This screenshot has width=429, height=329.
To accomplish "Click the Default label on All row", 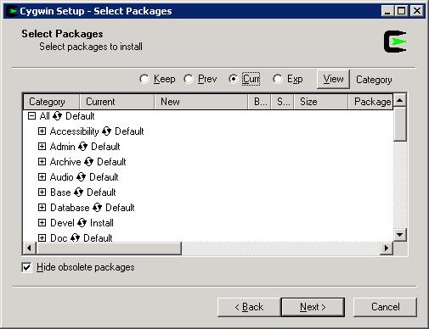I will (80, 116).
